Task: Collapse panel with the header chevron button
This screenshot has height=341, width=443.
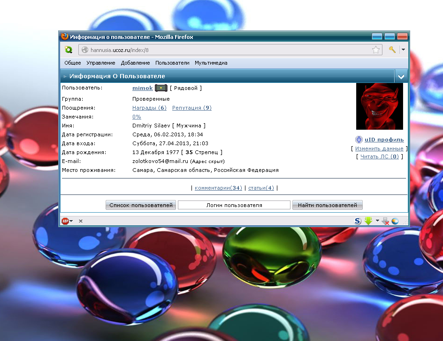Action: click(x=401, y=76)
